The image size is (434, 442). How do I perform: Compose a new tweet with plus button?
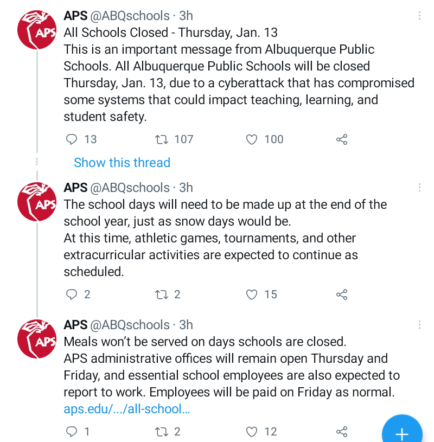point(402,431)
